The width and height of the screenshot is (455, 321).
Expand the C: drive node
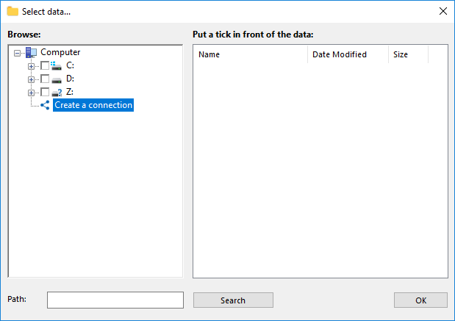pyautogui.click(x=31, y=66)
